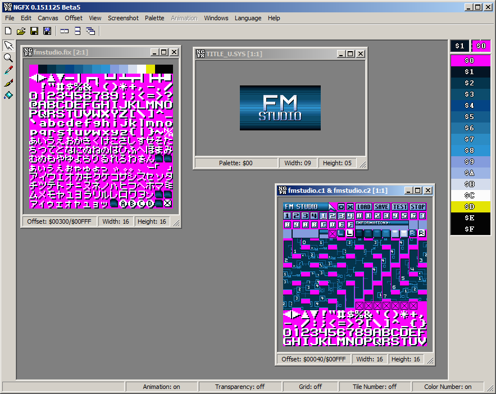The height and width of the screenshot is (394, 496).
Task: Open the Help menu
Action: (274, 18)
